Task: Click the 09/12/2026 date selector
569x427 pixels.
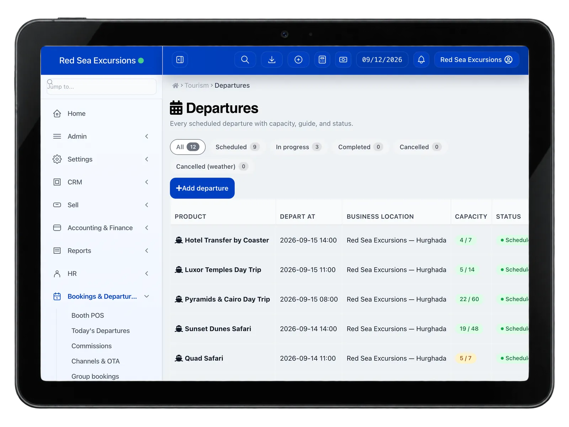Action: click(382, 60)
